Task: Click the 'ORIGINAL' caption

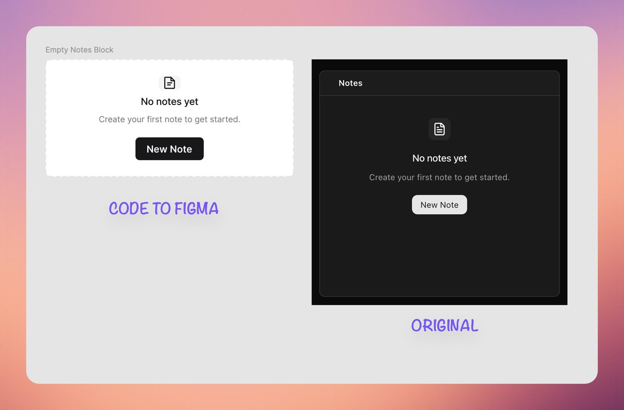Action: click(x=445, y=326)
